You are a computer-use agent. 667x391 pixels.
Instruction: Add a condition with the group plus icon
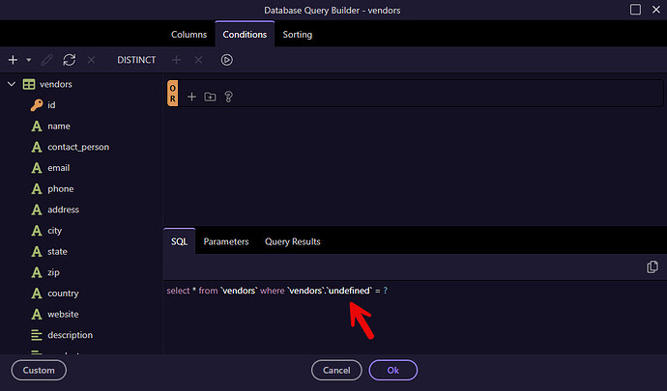pos(191,97)
